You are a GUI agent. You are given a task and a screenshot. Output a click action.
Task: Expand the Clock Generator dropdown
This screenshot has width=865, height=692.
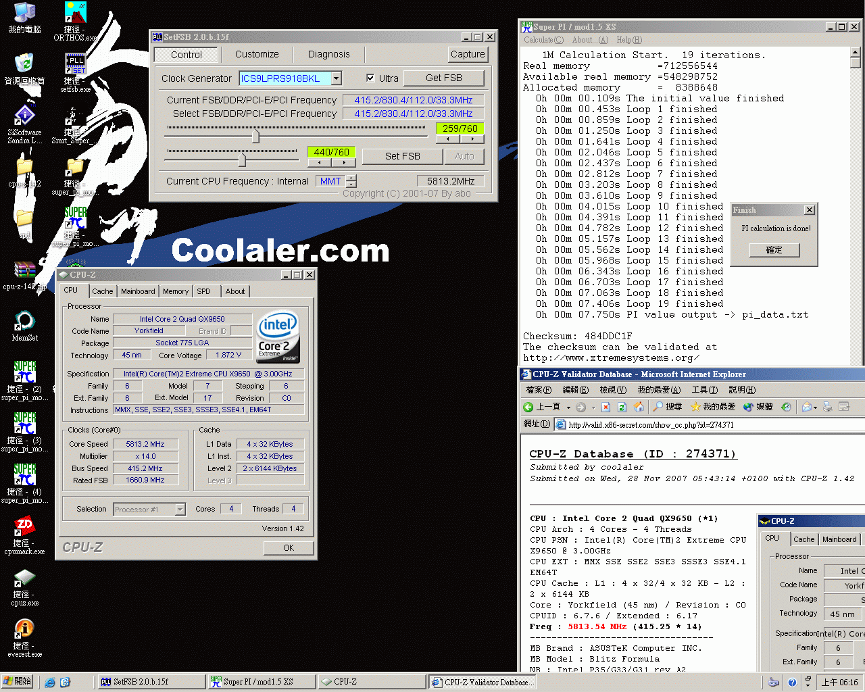(336, 78)
